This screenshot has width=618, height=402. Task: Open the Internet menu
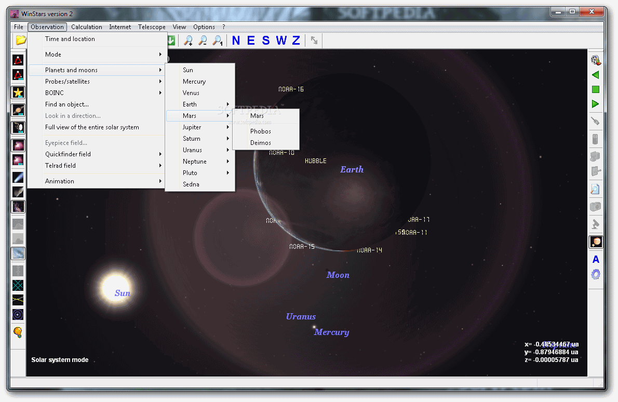coord(120,27)
